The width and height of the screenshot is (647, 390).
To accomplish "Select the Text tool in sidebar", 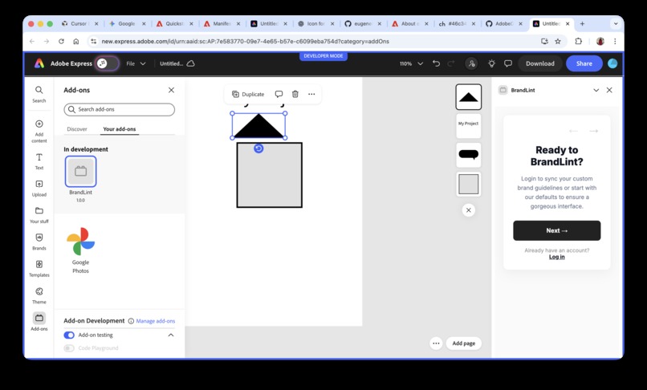I will [x=39, y=161].
